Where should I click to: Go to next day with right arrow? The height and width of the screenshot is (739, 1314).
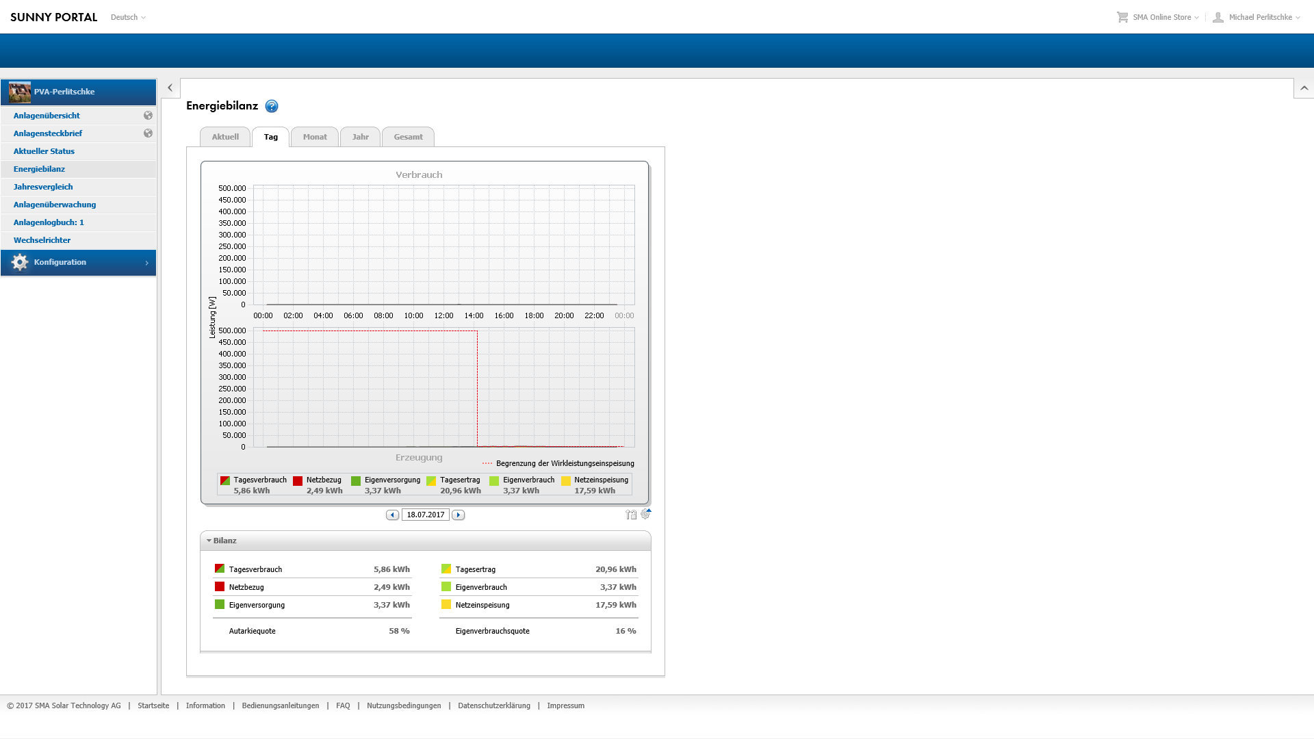pos(459,515)
